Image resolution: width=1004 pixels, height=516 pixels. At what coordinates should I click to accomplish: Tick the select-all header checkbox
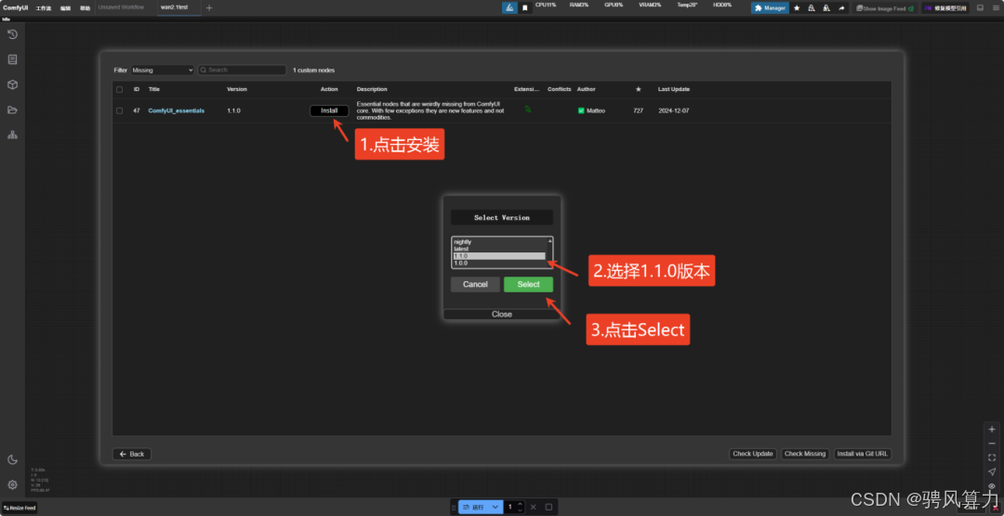pyautogui.click(x=119, y=89)
